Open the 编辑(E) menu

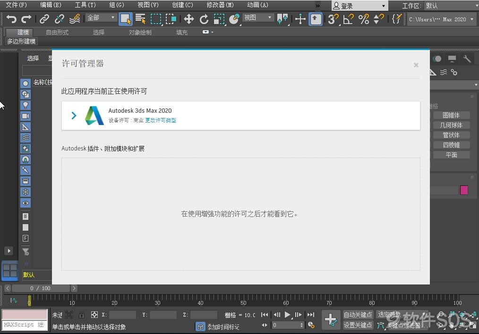[51, 5]
